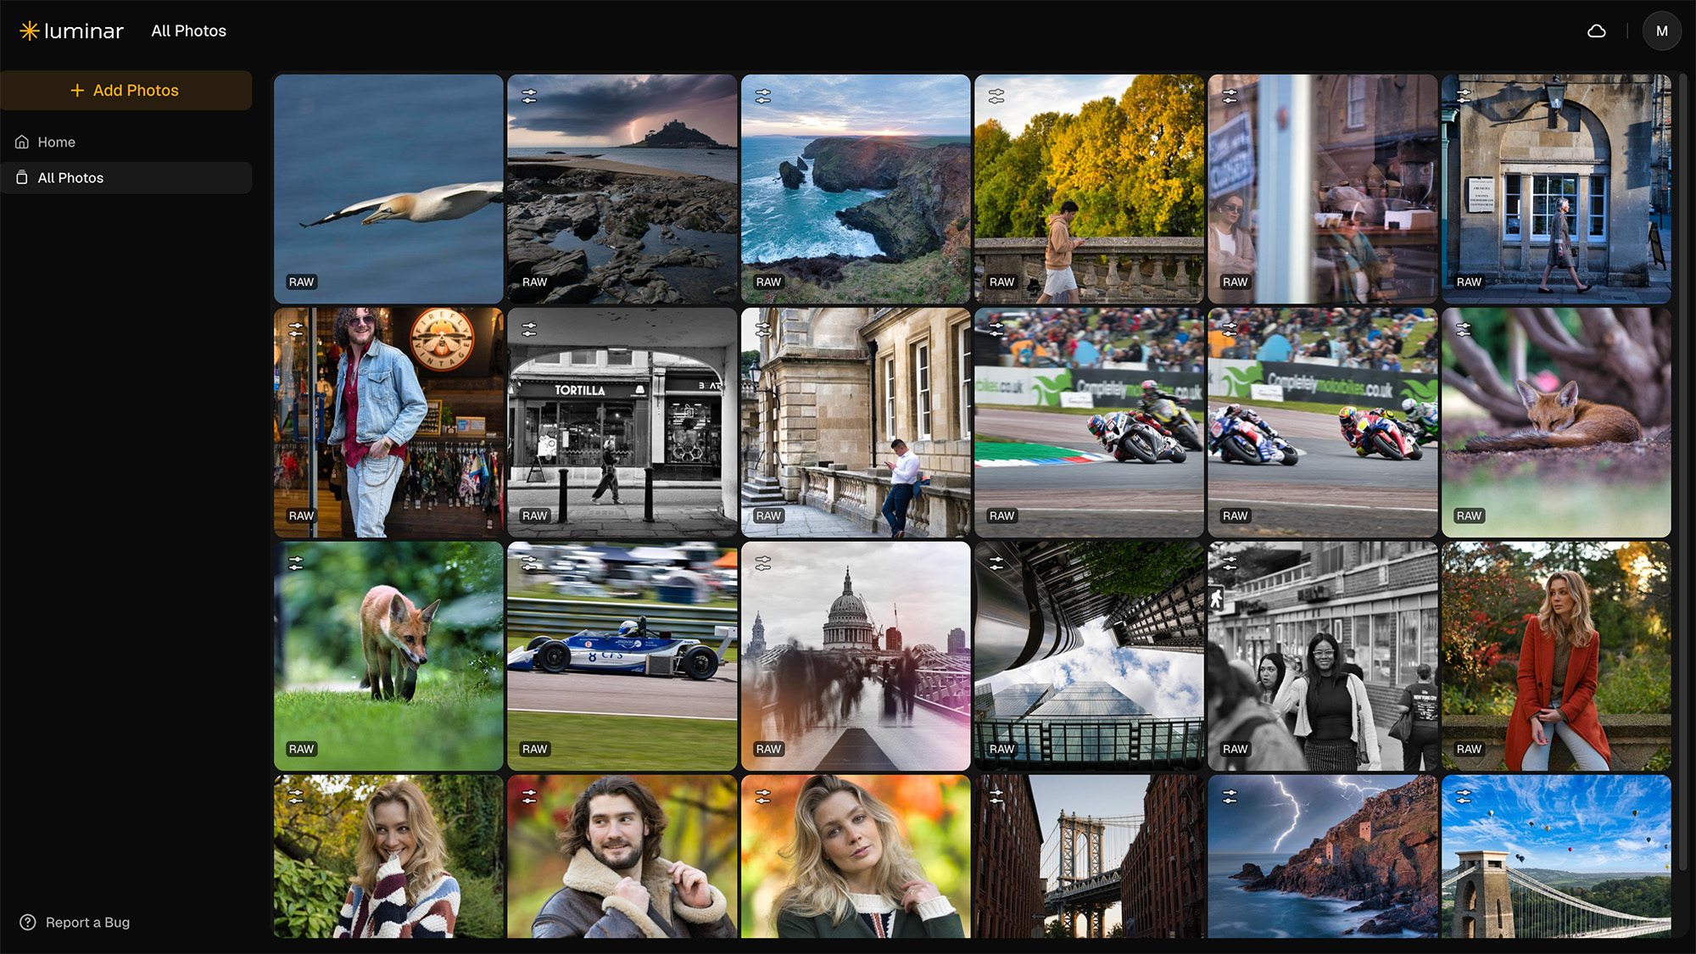Image resolution: width=1696 pixels, height=954 pixels.
Task: Click the RAW badge on the sleeping fox photo
Action: [1469, 516]
